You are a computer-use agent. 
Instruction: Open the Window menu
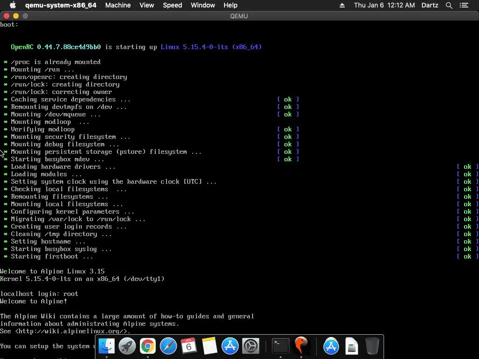tap(203, 5)
